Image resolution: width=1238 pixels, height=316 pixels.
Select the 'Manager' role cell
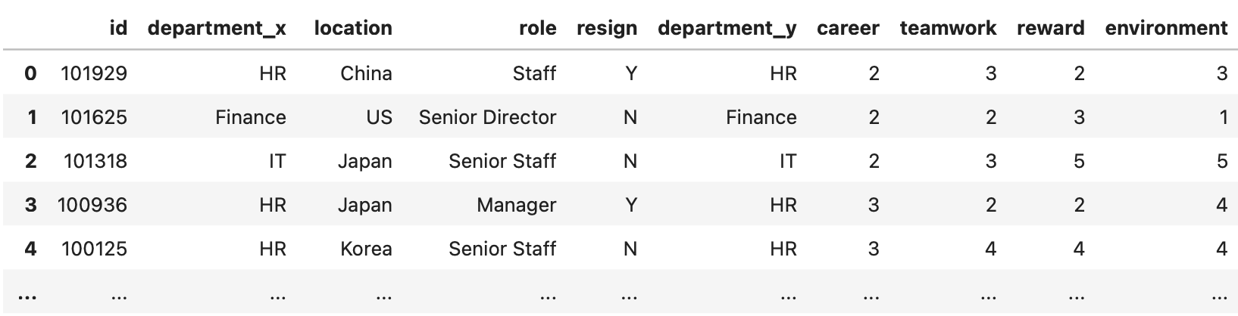click(516, 205)
